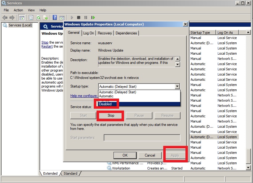Click the Stop button in dialog
This screenshot has width=253, height=183.
(111, 115)
